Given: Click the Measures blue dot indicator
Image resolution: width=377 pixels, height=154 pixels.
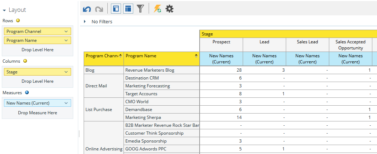Looking at the screenshot, I should click(x=27, y=93).
